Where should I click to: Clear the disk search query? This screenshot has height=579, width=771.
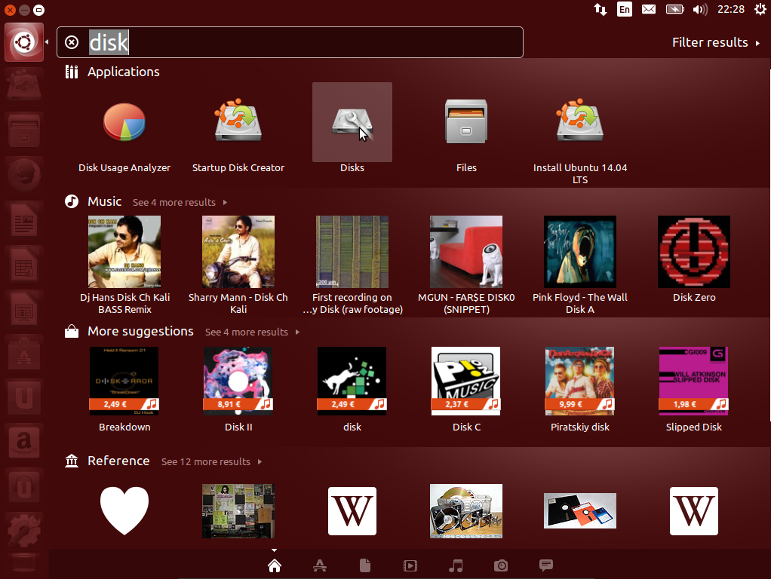click(x=72, y=42)
